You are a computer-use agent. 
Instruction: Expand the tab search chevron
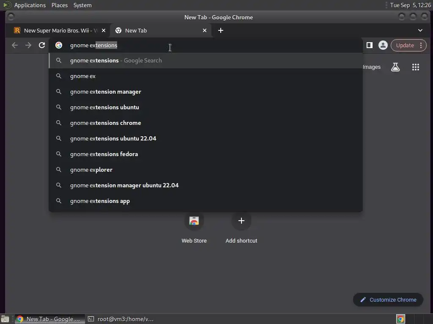pyautogui.click(x=420, y=30)
